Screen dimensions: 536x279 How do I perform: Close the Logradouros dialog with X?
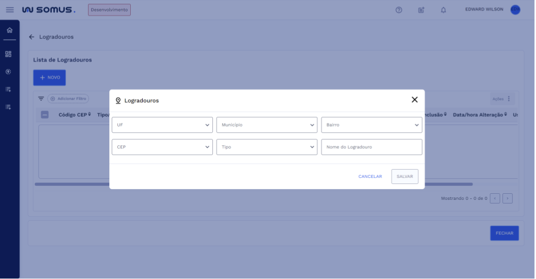pyautogui.click(x=415, y=100)
